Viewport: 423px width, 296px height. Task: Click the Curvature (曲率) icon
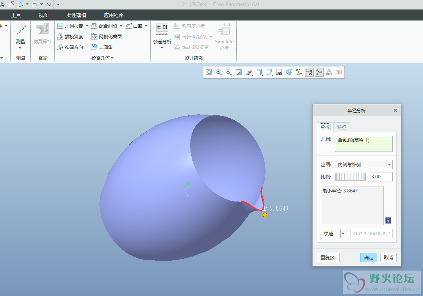[129, 26]
